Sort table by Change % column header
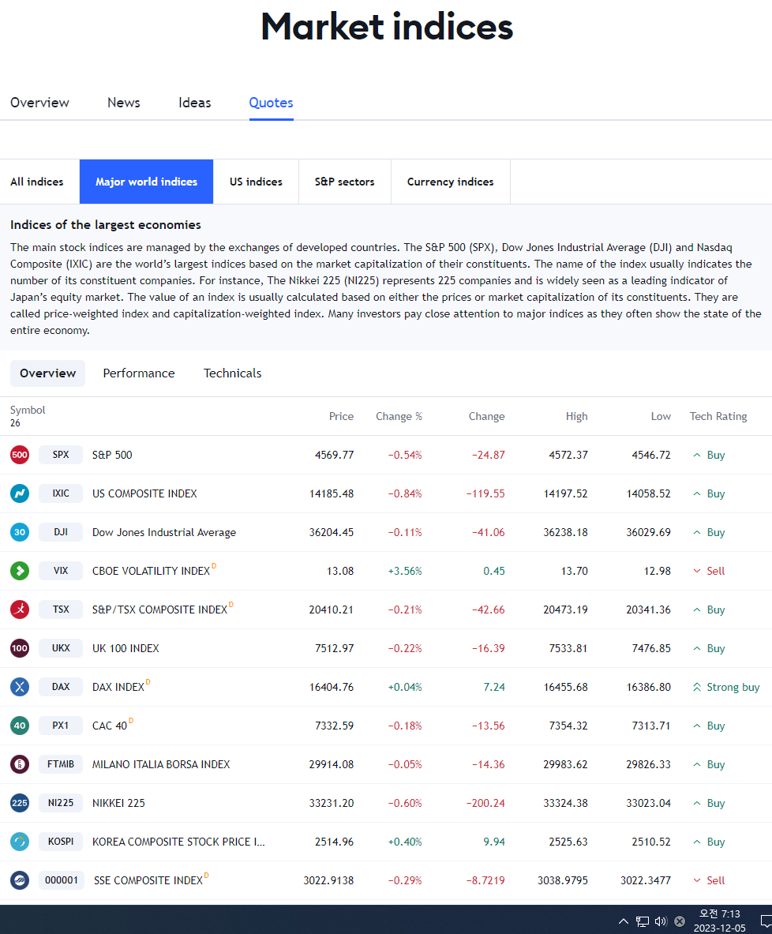The image size is (772, 934). (x=399, y=416)
